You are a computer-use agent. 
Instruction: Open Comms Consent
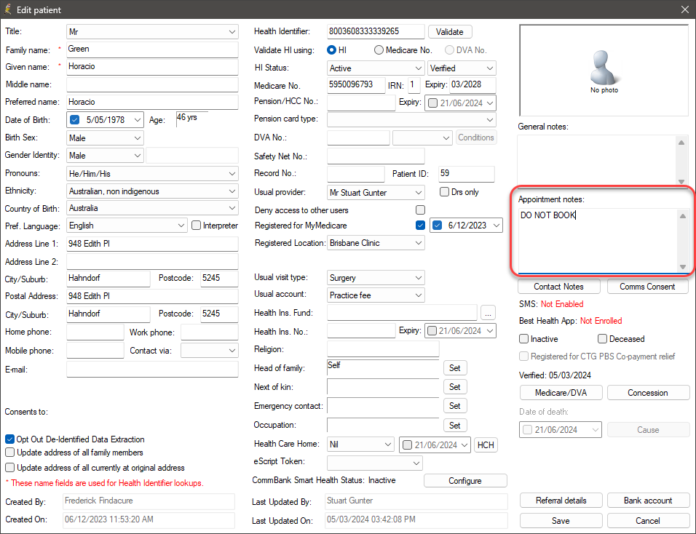click(x=647, y=287)
